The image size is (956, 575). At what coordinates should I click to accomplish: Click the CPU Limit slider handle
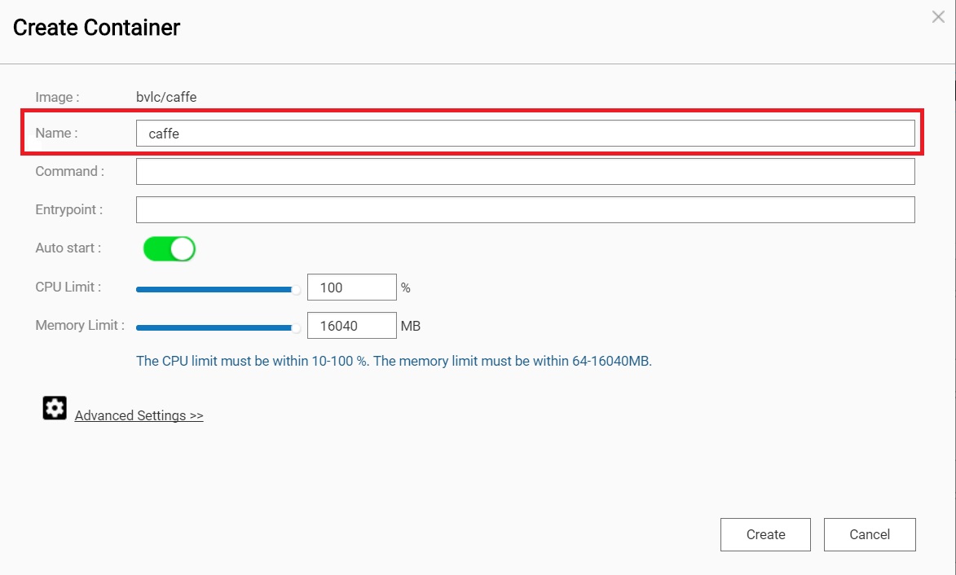296,289
